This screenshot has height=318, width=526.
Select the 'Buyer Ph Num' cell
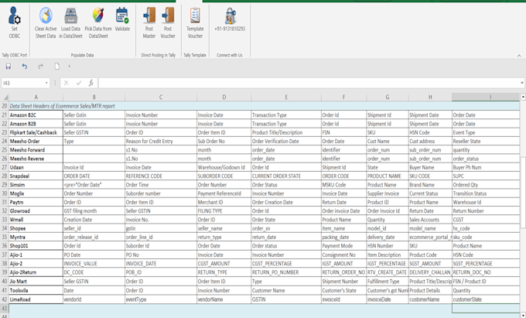click(486, 167)
